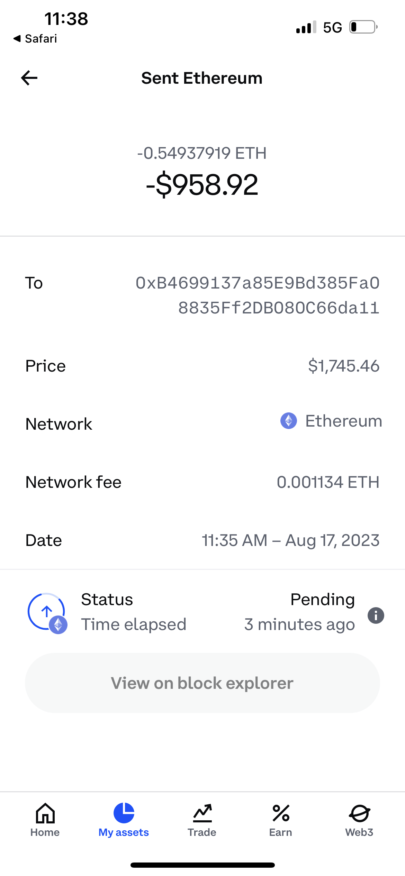Tap the back arrow icon

29,78
